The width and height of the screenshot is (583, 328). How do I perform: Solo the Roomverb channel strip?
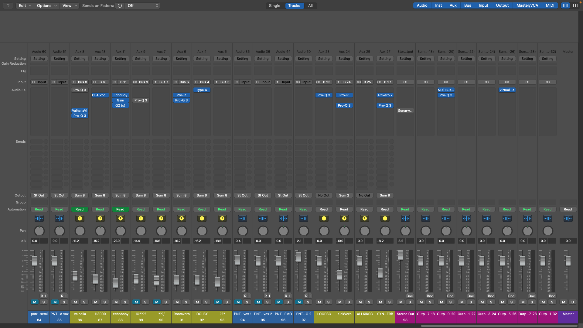[186, 302]
